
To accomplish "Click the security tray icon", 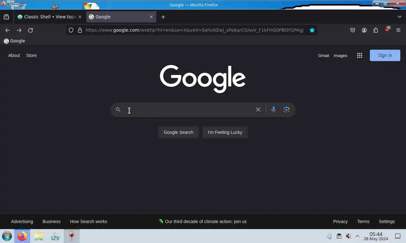I will [329, 236].
